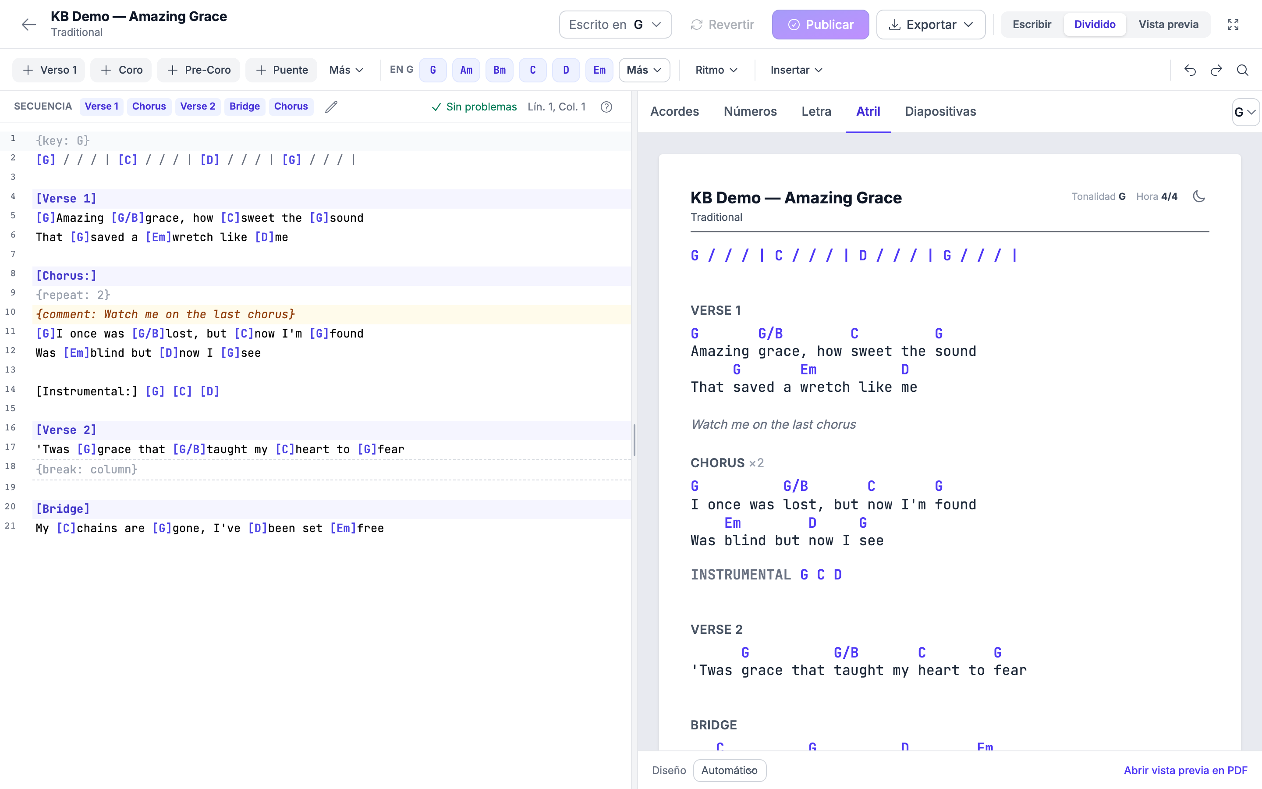Edit sequence with the pencil icon
The height and width of the screenshot is (789, 1262).
pyautogui.click(x=331, y=107)
